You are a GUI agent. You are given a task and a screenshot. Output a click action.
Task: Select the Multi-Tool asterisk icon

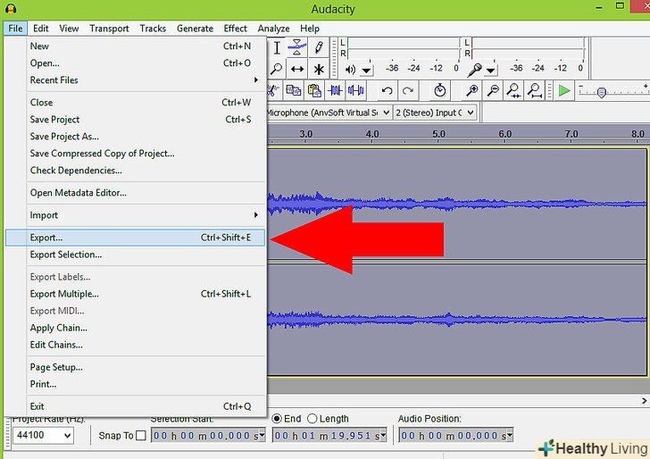(319, 70)
